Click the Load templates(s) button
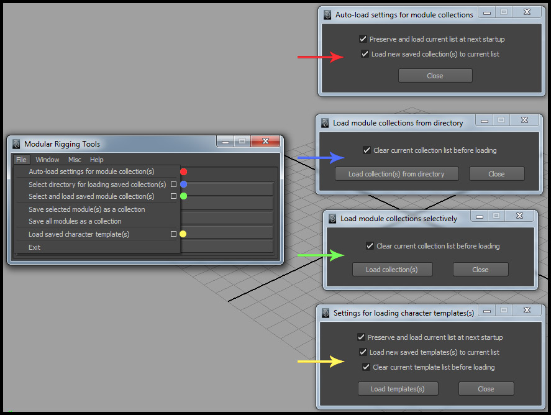Image resolution: width=551 pixels, height=415 pixels. [398, 389]
